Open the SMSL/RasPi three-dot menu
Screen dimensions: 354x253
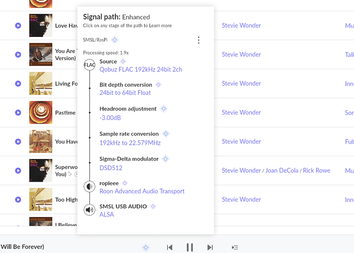pyautogui.click(x=199, y=40)
